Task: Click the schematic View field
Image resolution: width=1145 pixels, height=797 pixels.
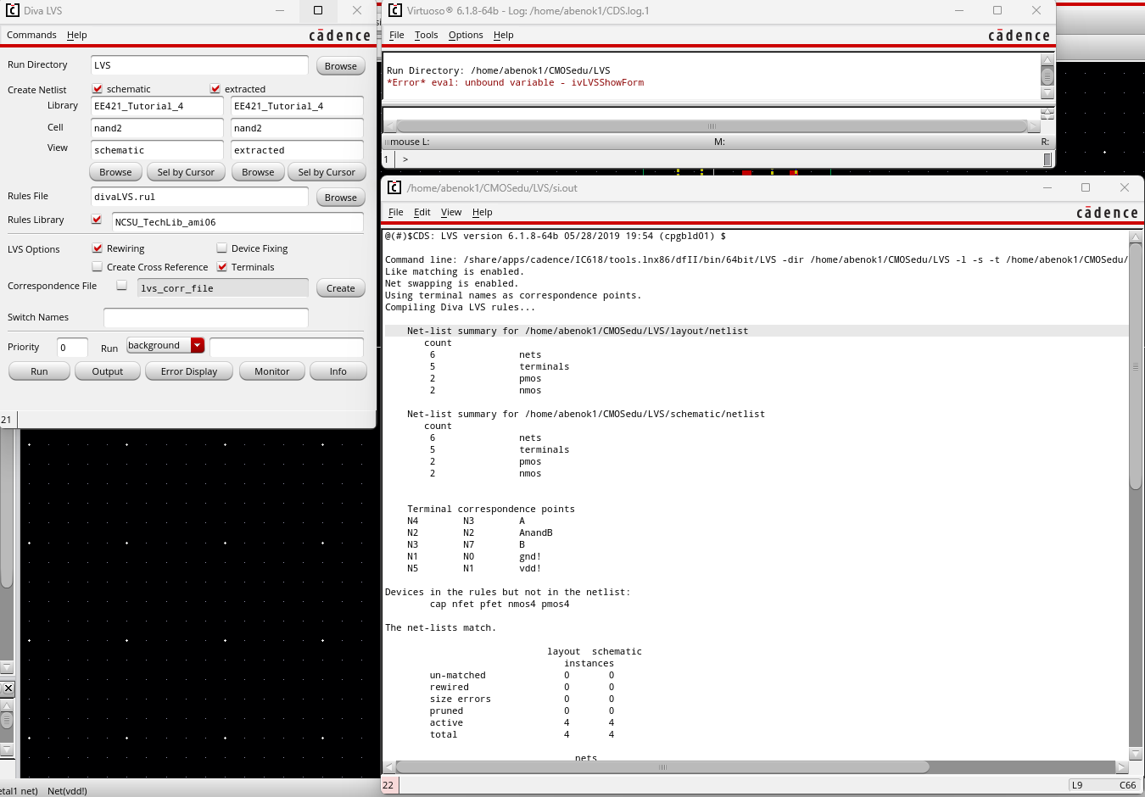Action: point(157,150)
